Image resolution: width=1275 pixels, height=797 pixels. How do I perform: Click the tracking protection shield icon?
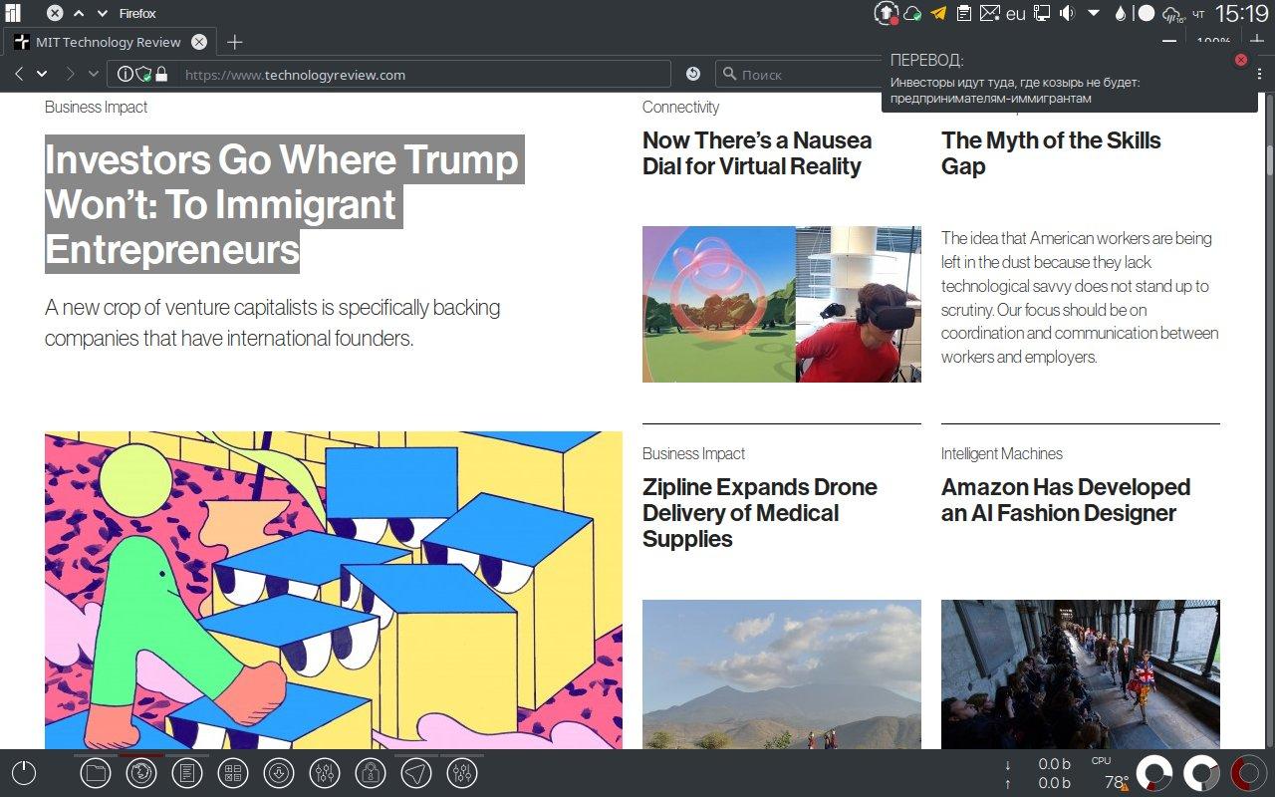click(142, 74)
